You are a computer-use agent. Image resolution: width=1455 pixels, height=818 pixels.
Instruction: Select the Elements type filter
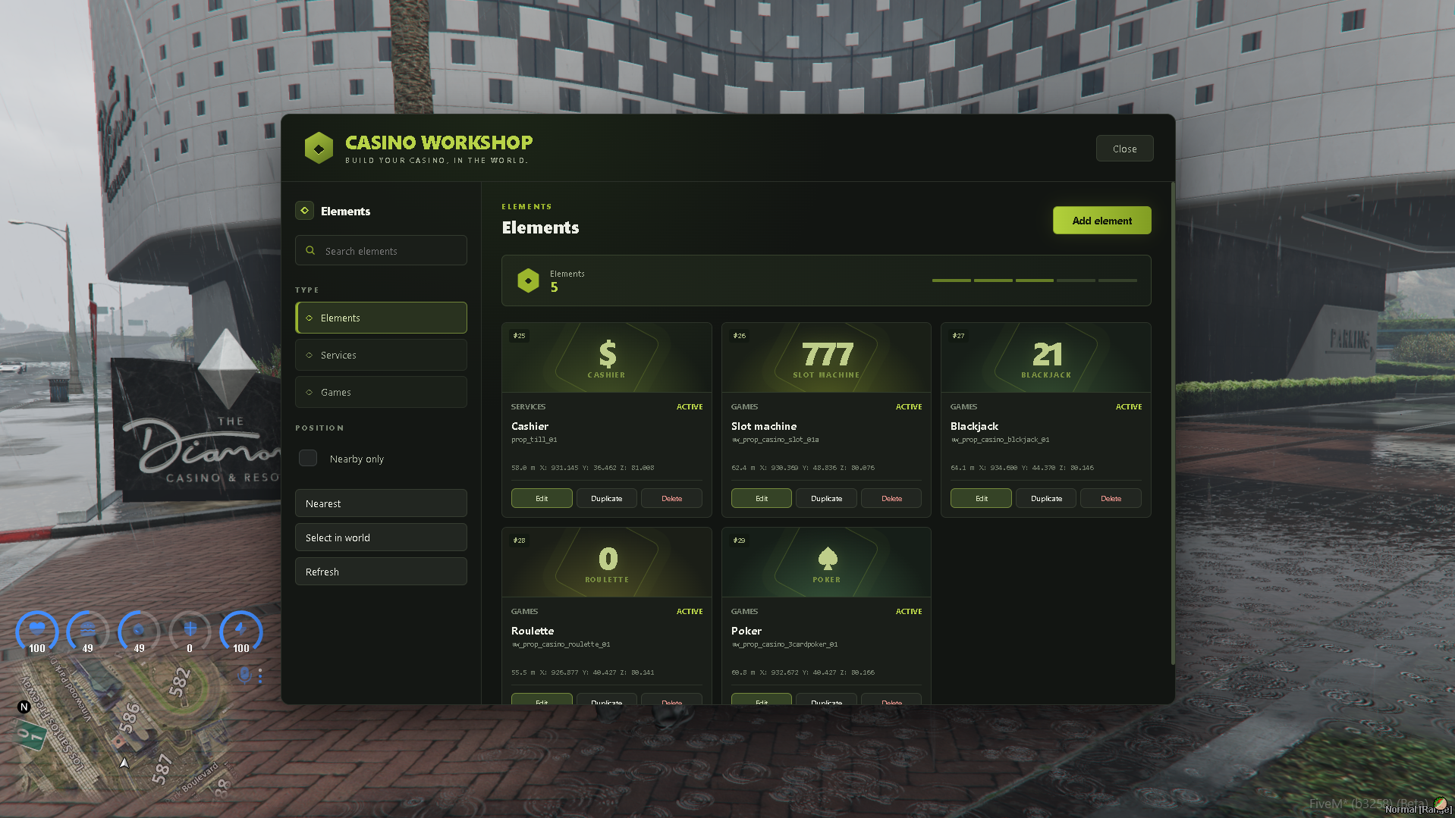(381, 318)
